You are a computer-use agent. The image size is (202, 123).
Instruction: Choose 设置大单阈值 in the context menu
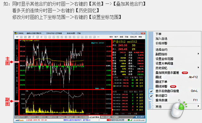click(164, 63)
